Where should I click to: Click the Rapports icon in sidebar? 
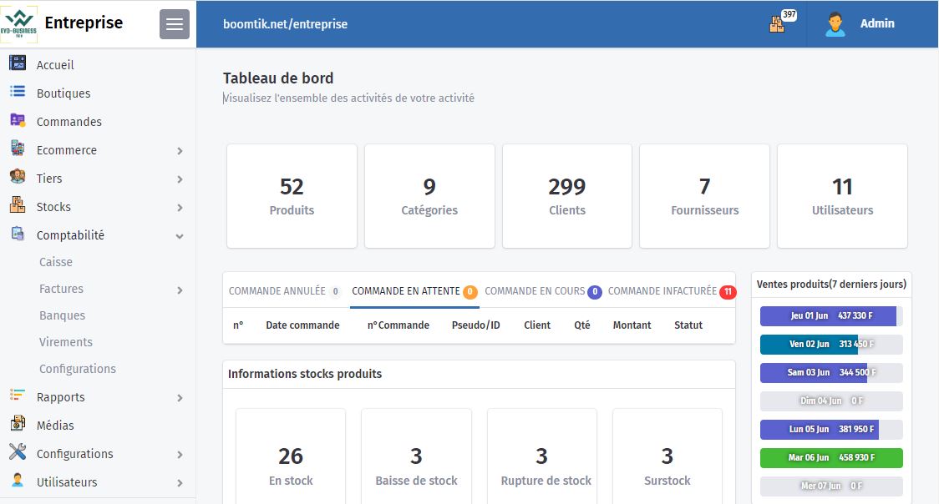pos(17,396)
